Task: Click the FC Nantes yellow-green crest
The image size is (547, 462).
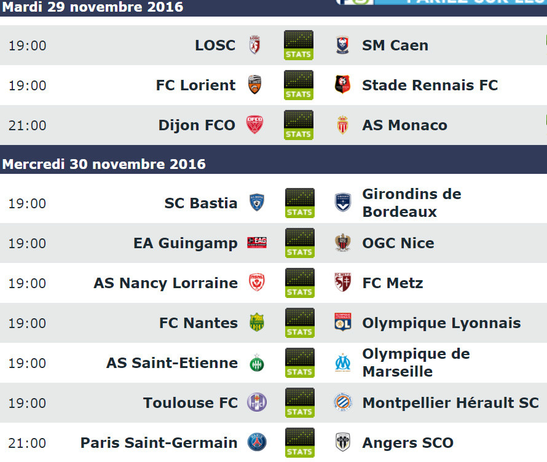Action: (x=257, y=322)
